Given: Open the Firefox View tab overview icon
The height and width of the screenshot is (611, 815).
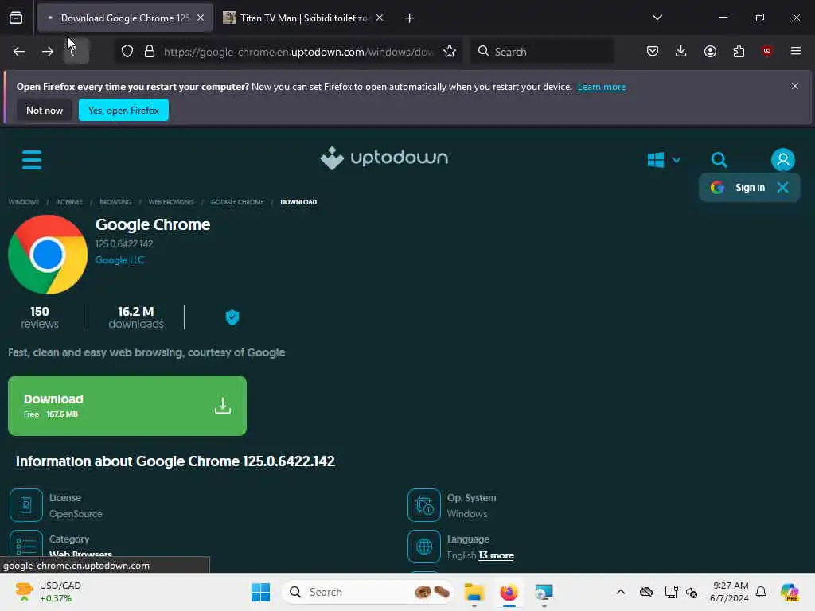Looking at the screenshot, I should pos(16,18).
